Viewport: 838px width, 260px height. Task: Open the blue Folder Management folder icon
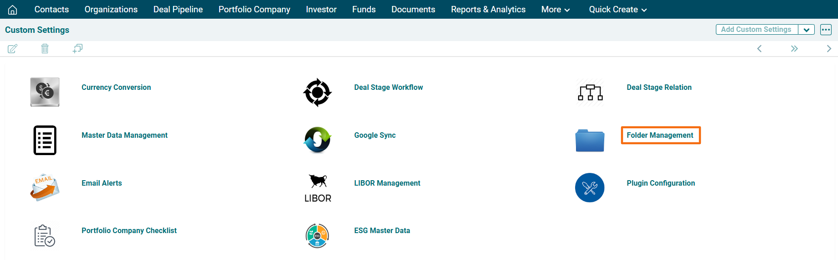point(590,140)
